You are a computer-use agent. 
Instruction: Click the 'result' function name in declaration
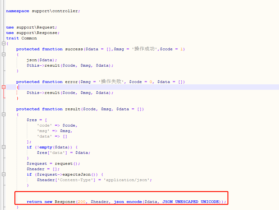click(x=73, y=109)
